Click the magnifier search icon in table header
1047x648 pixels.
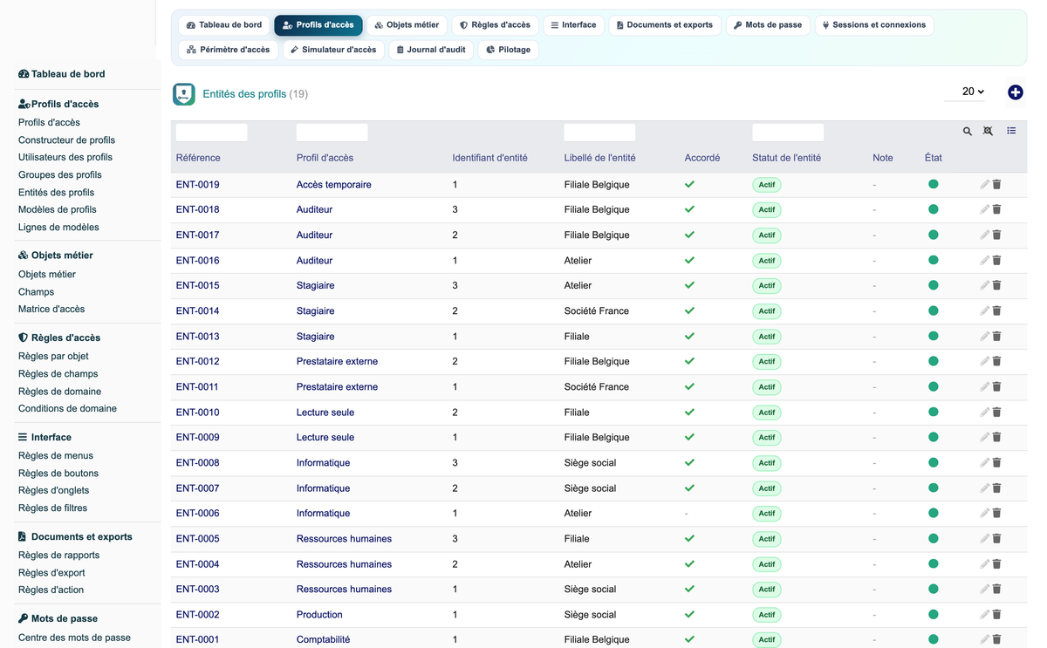[x=968, y=131]
